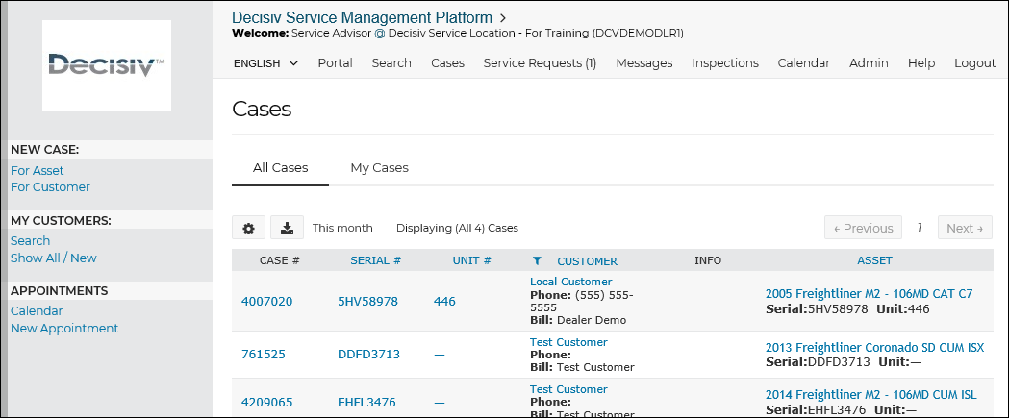Expand the chevron after platform title

503,18
